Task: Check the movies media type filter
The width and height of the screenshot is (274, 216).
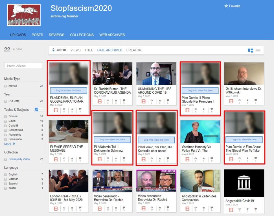Action: point(6,86)
